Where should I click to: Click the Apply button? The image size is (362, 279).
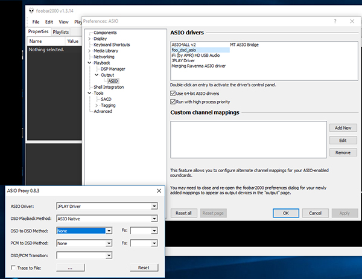(345, 213)
